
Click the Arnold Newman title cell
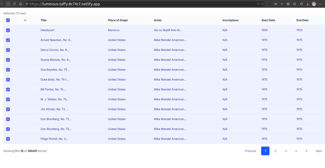pos(56,40)
